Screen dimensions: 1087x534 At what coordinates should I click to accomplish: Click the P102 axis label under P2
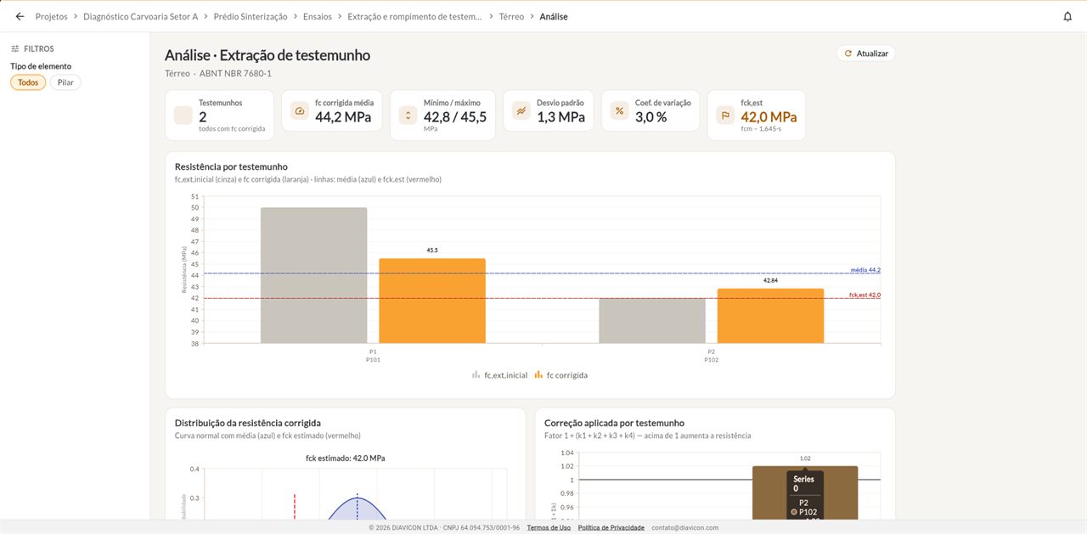tap(712, 360)
